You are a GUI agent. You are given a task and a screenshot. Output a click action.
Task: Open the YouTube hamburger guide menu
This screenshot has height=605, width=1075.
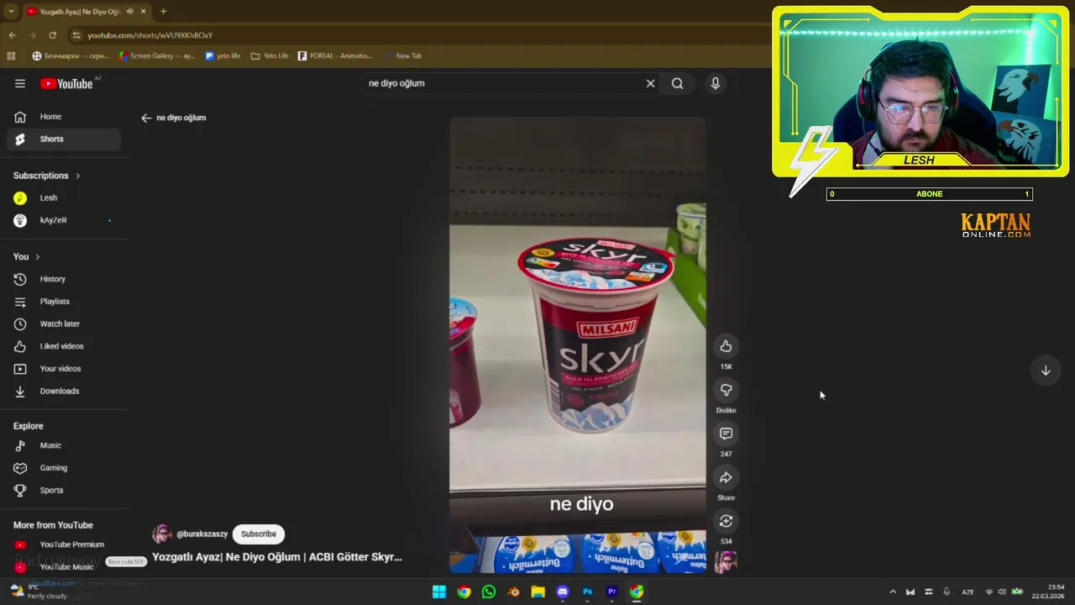(x=20, y=83)
